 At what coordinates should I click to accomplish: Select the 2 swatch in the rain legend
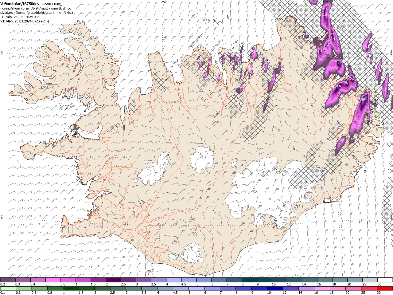(102, 289)
